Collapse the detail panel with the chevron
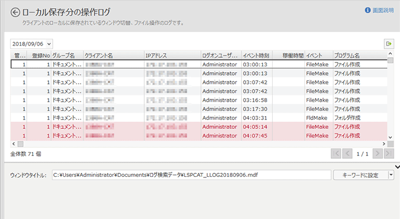400x219 pixels. (x=397, y=167)
